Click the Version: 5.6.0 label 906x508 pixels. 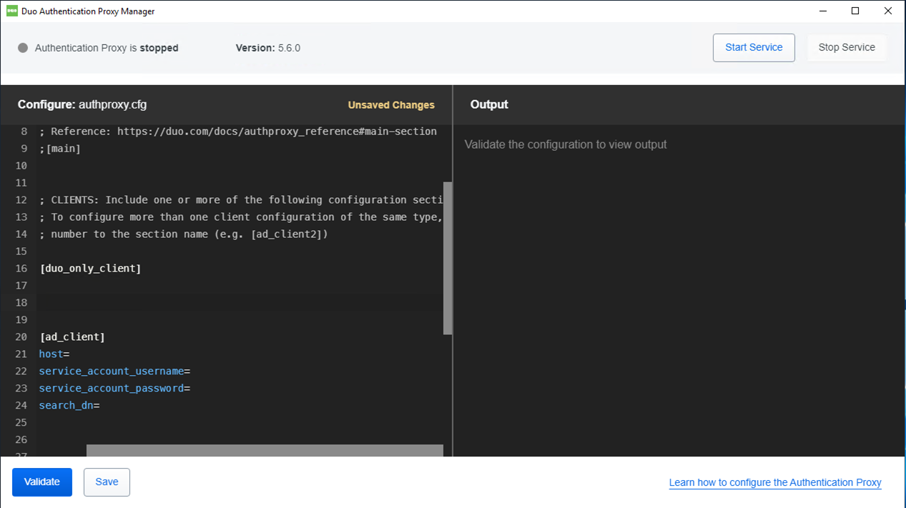pyautogui.click(x=268, y=48)
